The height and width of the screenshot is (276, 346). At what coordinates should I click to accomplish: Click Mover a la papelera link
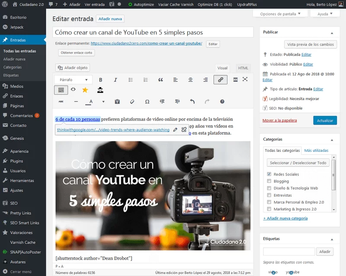tap(279, 120)
